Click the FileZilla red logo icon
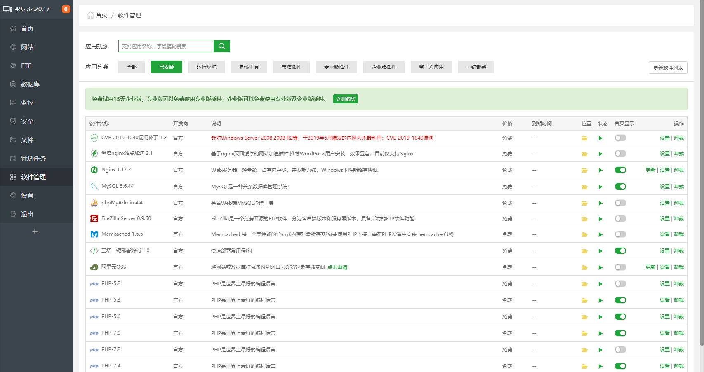The height and width of the screenshot is (372, 704). 94,218
